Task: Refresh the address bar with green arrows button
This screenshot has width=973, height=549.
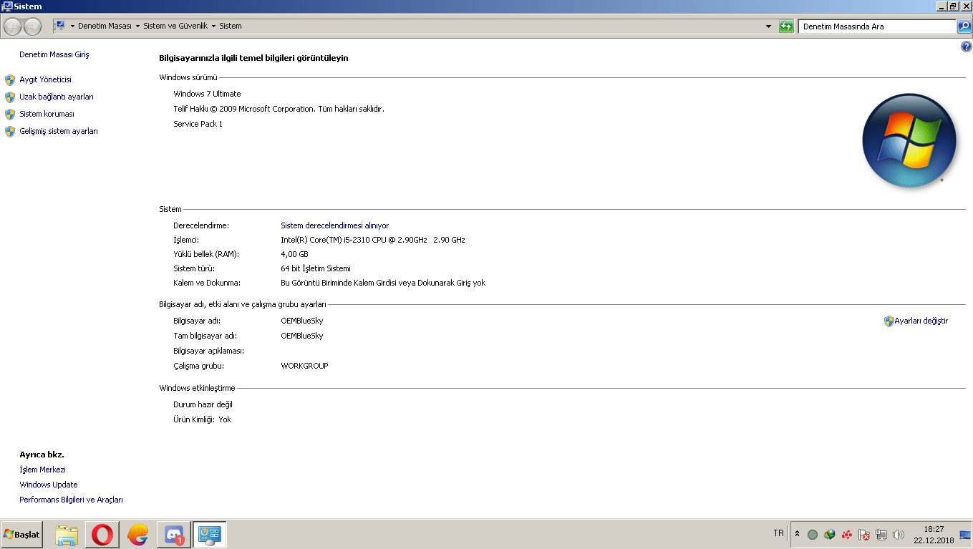Action: (786, 26)
